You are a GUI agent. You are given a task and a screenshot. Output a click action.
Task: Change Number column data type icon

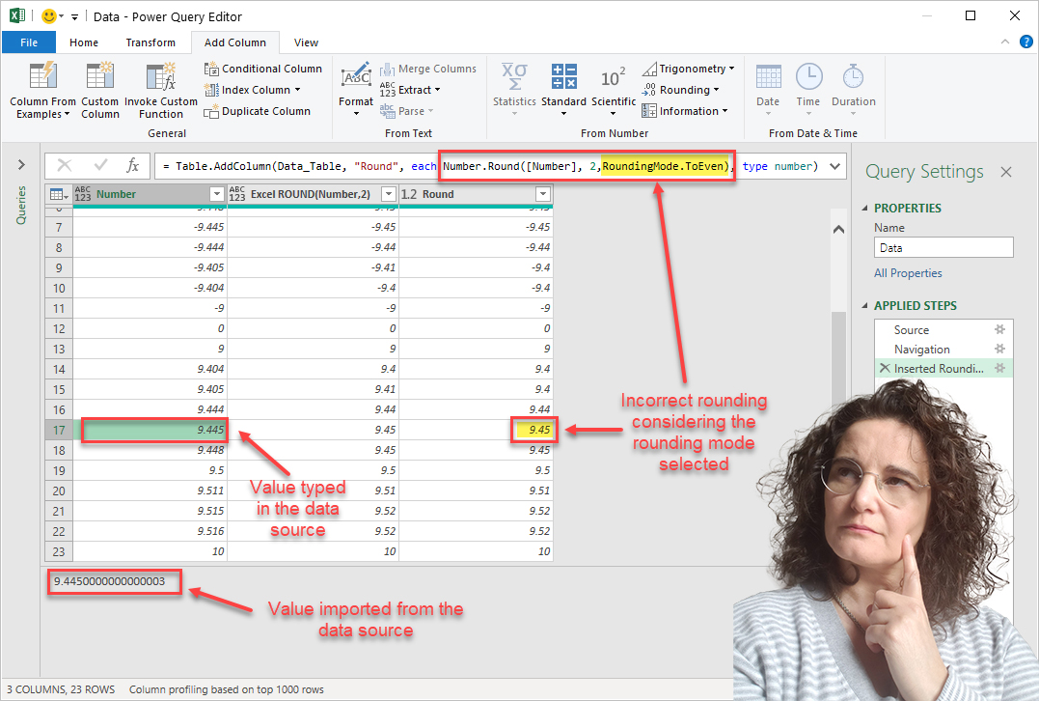pyautogui.click(x=83, y=194)
